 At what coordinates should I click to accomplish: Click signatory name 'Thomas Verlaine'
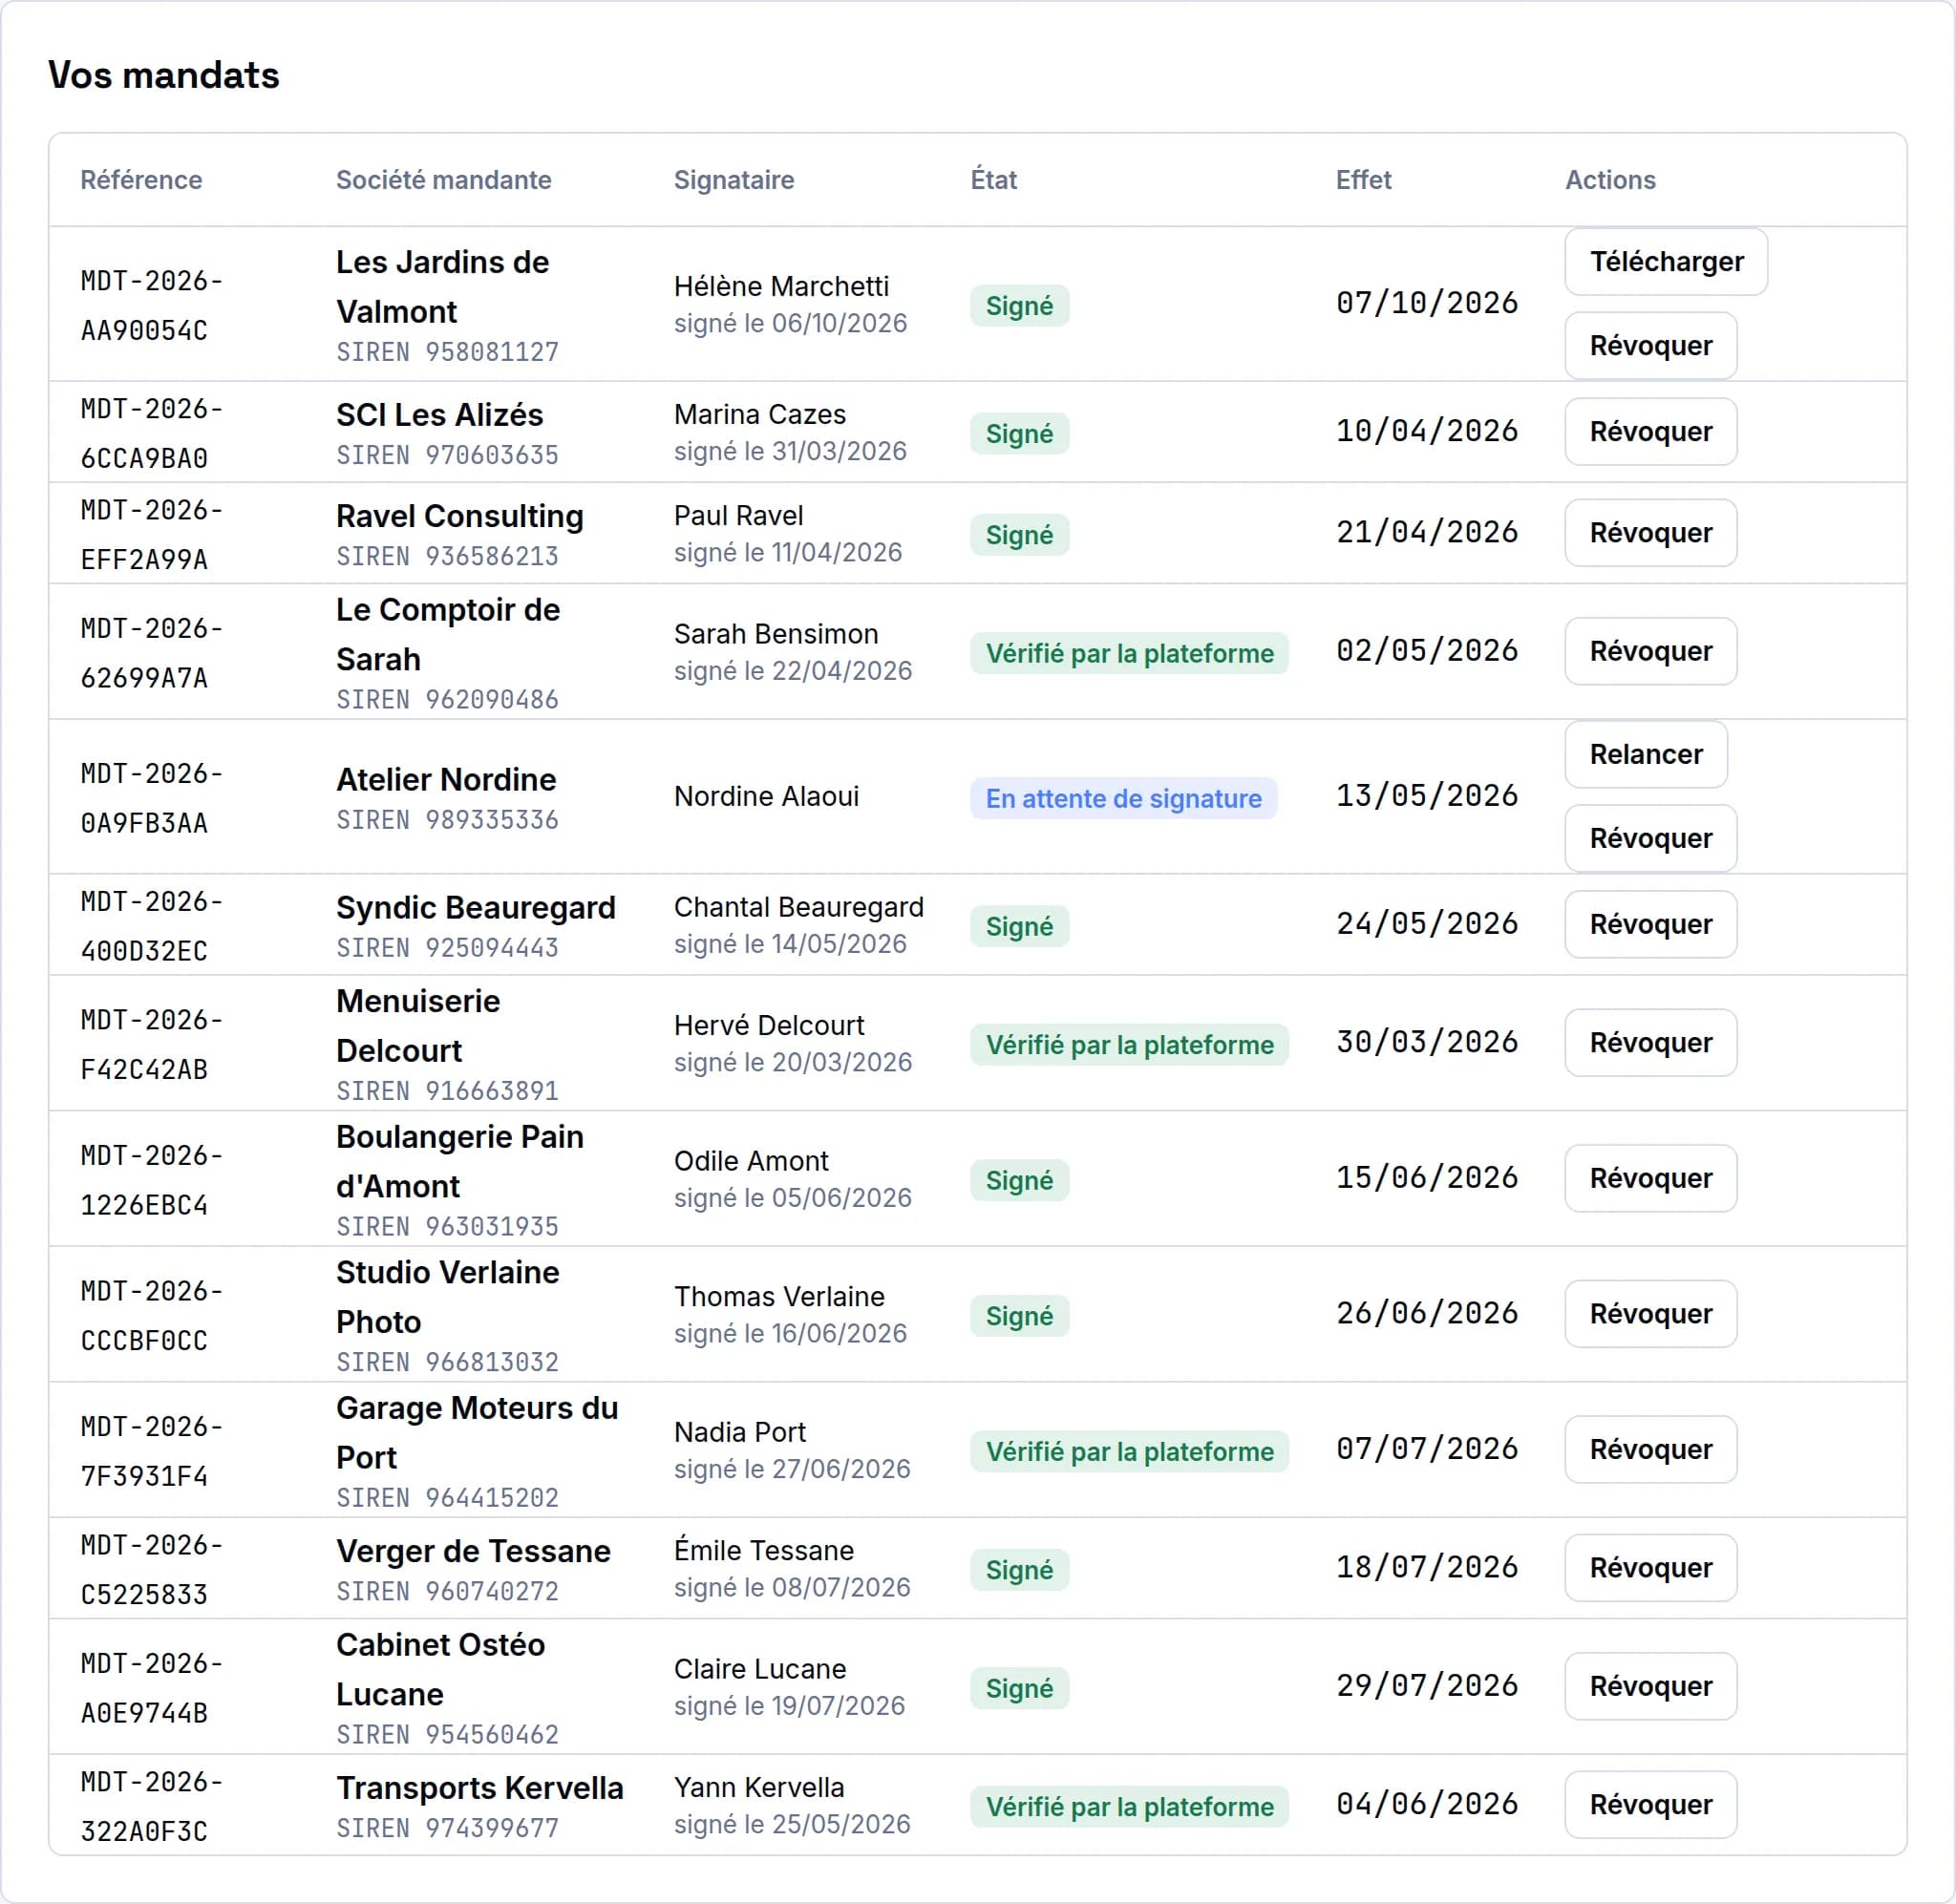click(x=779, y=1297)
